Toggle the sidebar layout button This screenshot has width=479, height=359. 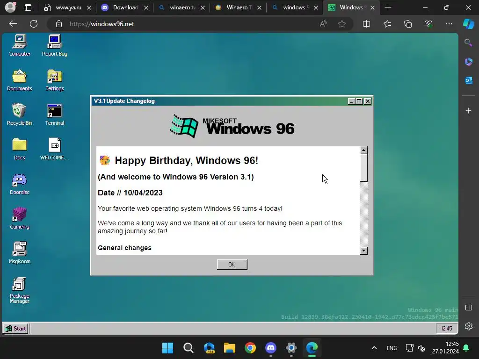(x=468, y=308)
